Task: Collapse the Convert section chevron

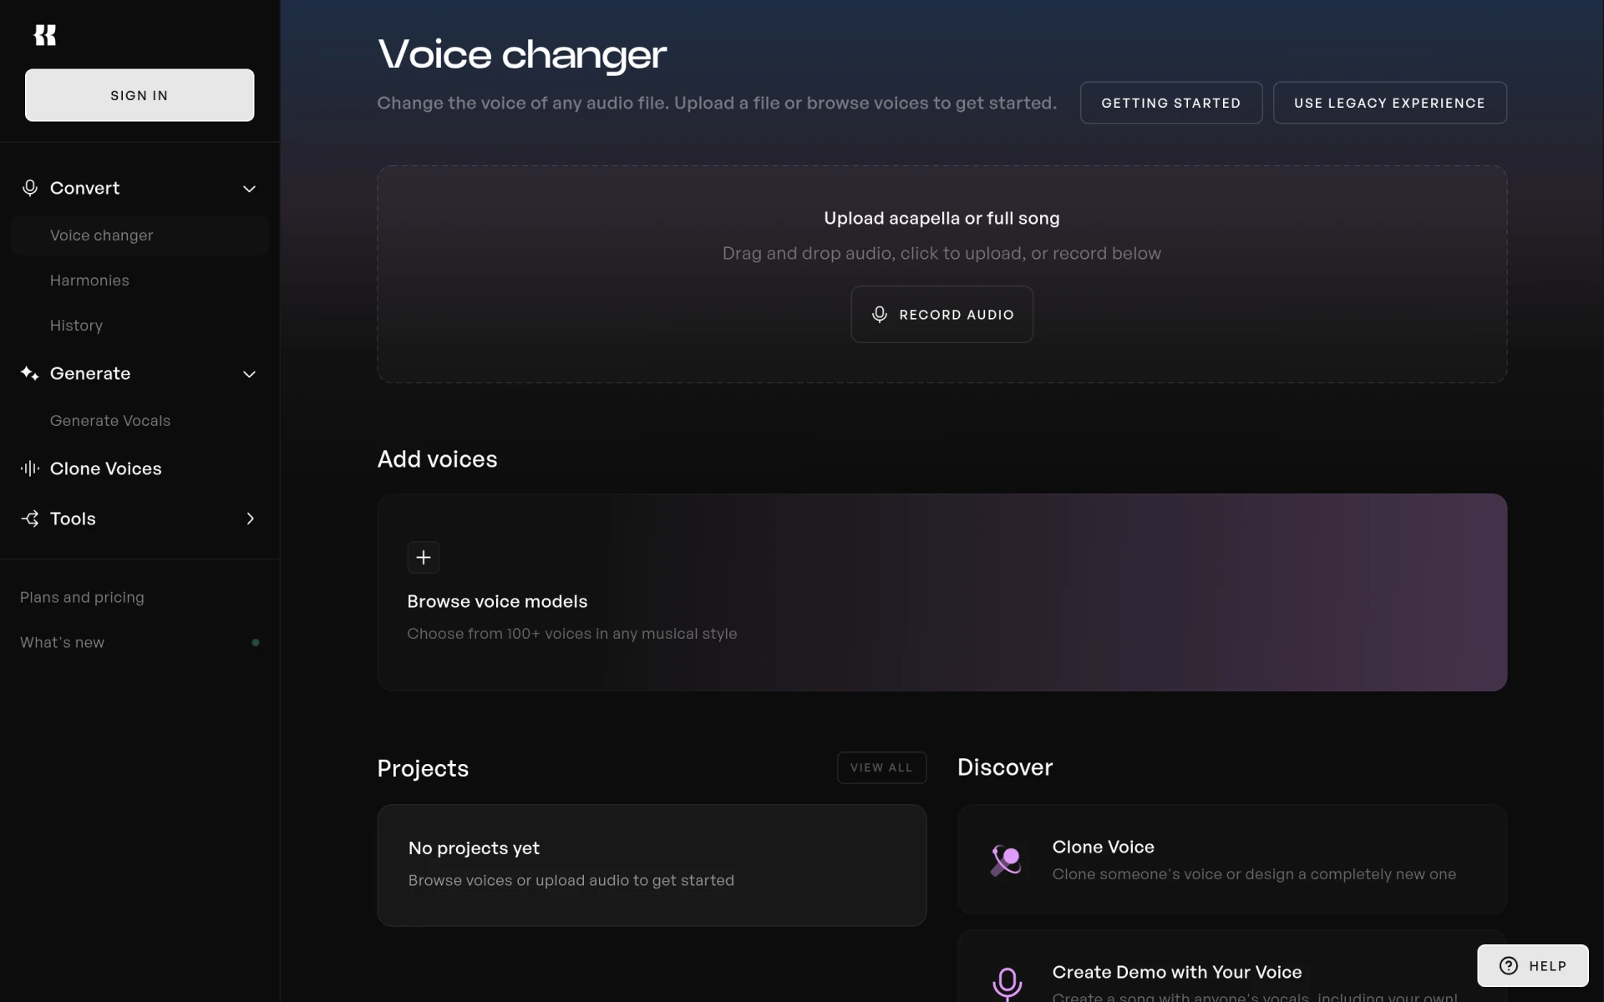Action: tap(249, 189)
